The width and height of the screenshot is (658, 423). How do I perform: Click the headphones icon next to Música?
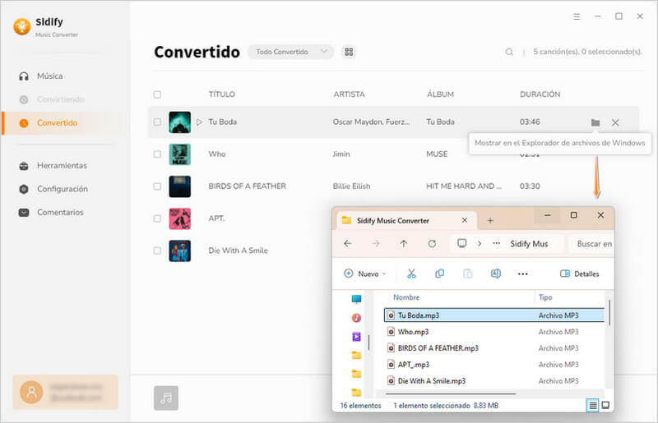point(24,76)
